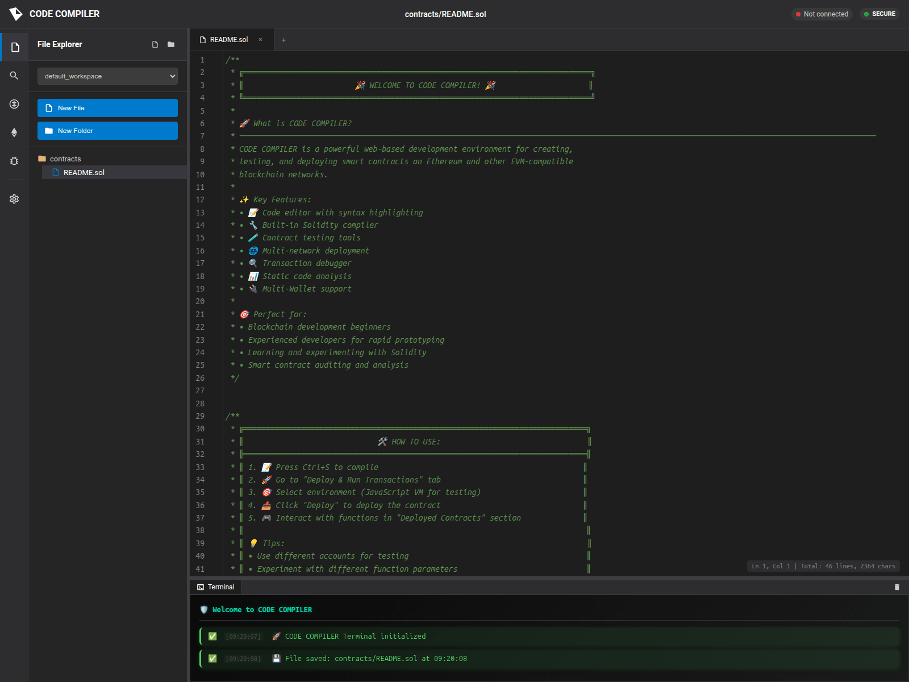Click the Not connected status indicator
Image resolution: width=909 pixels, height=682 pixels.
[x=822, y=14]
